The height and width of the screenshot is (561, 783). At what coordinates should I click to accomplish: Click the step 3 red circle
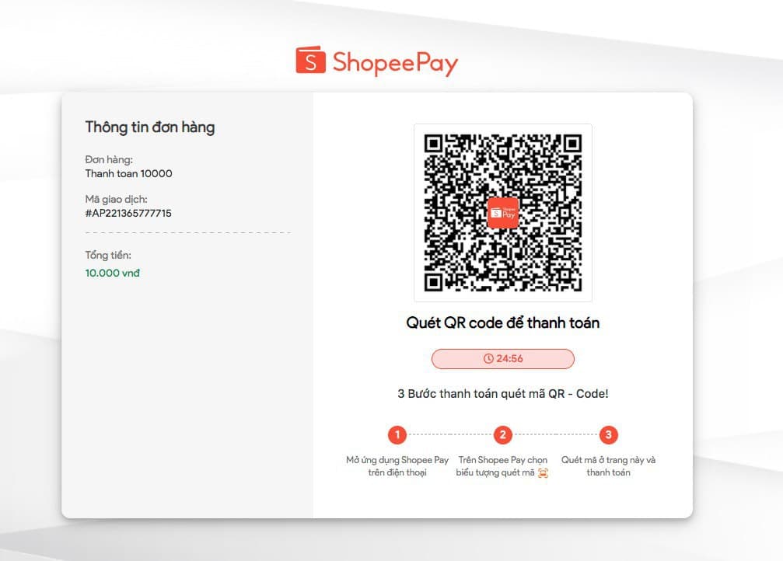pyautogui.click(x=608, y=434)
